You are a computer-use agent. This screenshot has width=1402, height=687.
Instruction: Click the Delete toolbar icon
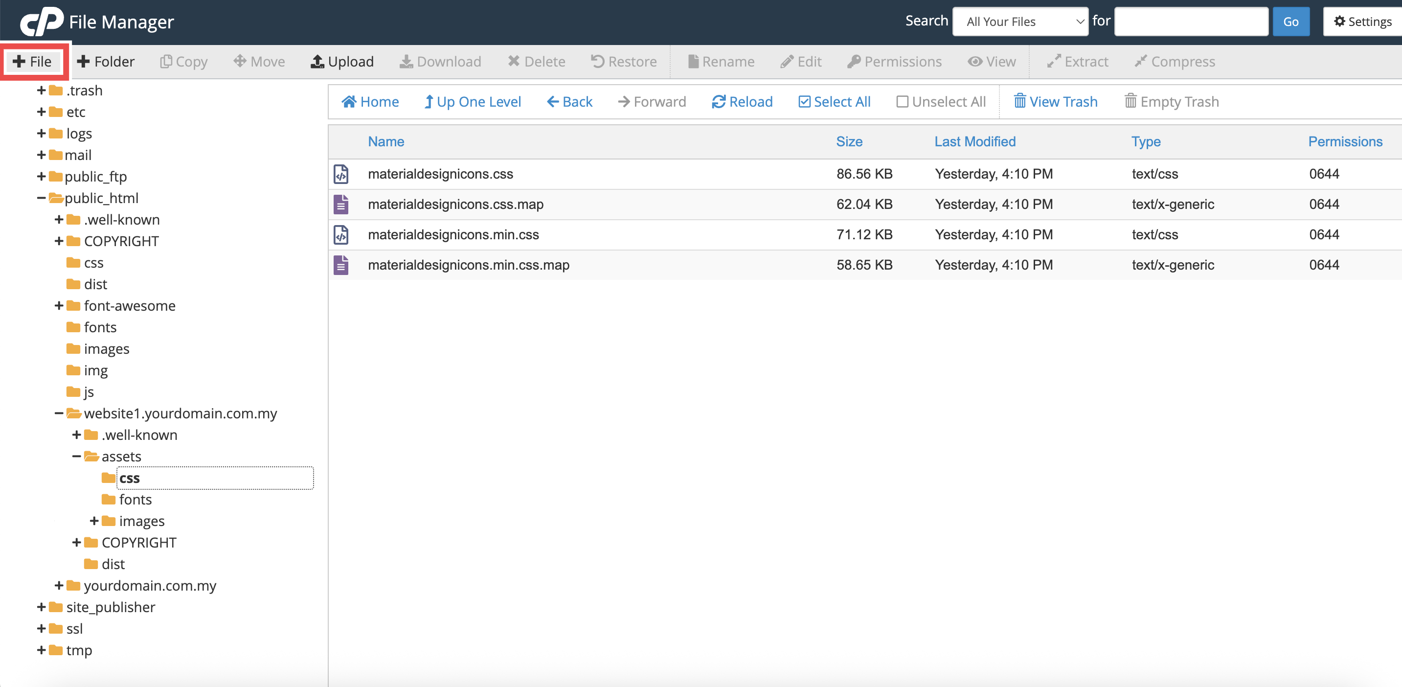point(513,61)
